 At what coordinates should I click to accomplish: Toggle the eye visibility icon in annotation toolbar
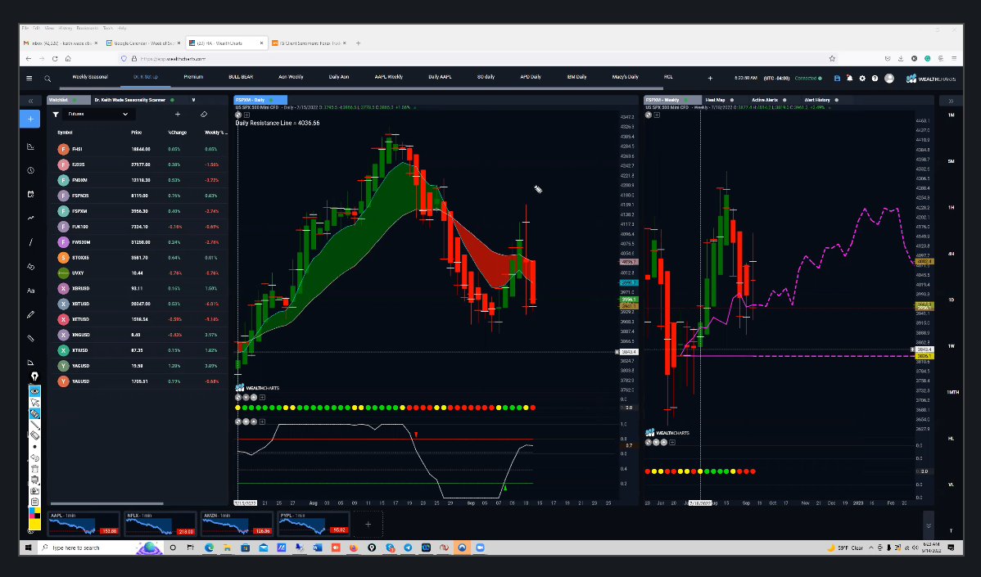pyautogui.click(x=35, y=391)
